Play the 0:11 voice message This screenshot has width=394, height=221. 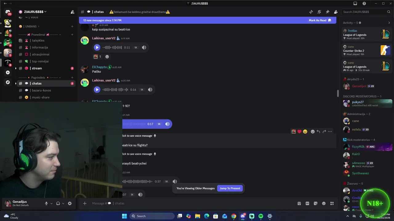point(97,48)
